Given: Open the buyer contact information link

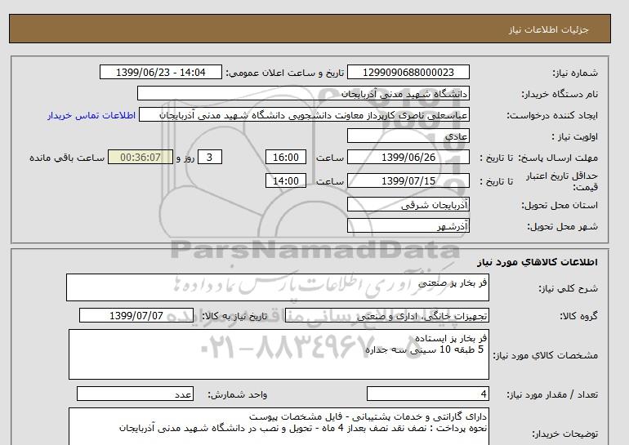Looking at the screenshot, I should pyautogui.click(x=91, y=115).
